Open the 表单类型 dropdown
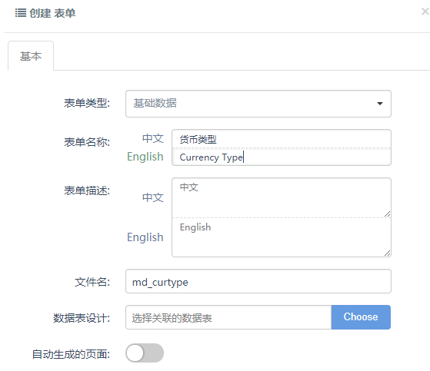The height and width of the screenshot is (371, 430). point(258,104)
